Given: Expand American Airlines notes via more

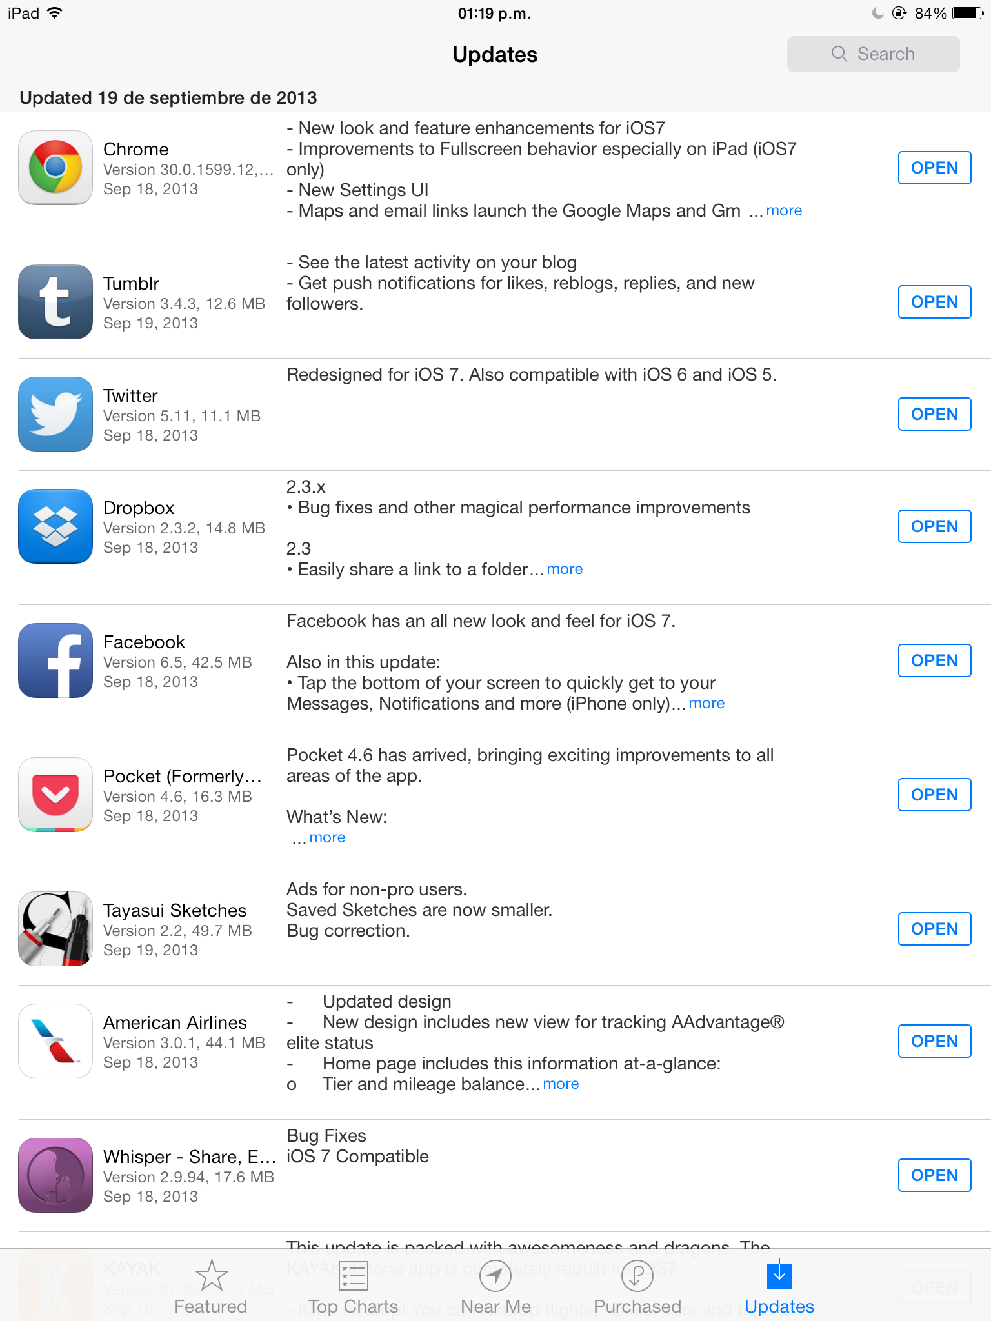Looking at the screenshot, I should [561, 1084].
